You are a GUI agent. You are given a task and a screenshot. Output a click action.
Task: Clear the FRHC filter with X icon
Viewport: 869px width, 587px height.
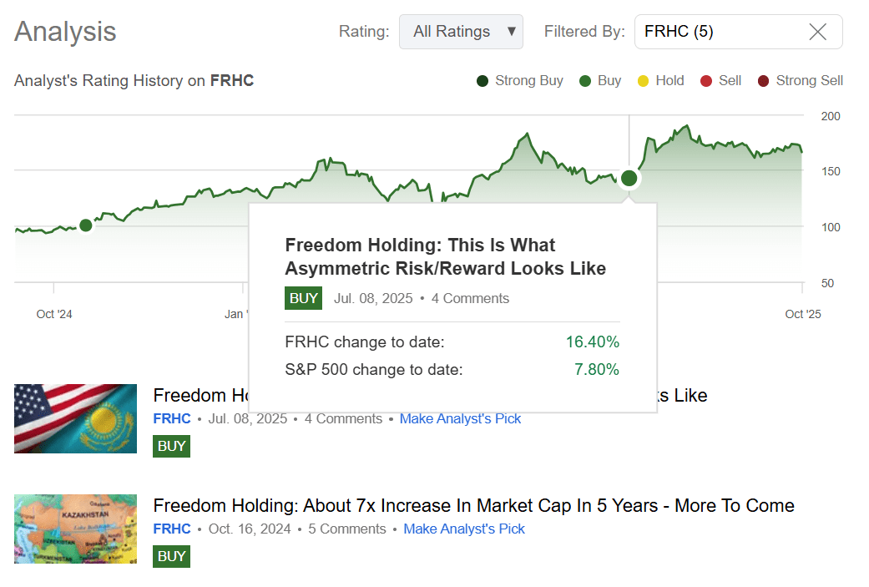click(x=818, y=32)
